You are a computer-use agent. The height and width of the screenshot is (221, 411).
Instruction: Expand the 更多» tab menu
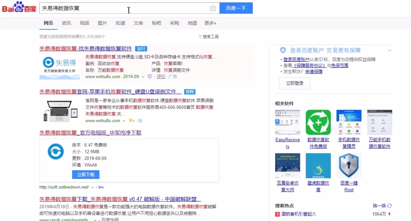pyautogui.click(x=210, y=23)
